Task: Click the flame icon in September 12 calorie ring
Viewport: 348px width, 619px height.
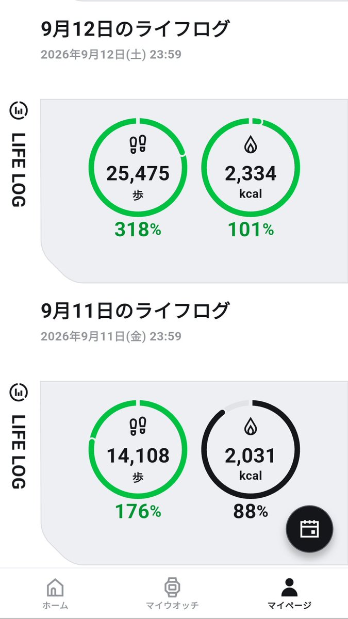Action: (x=251, y=145)
